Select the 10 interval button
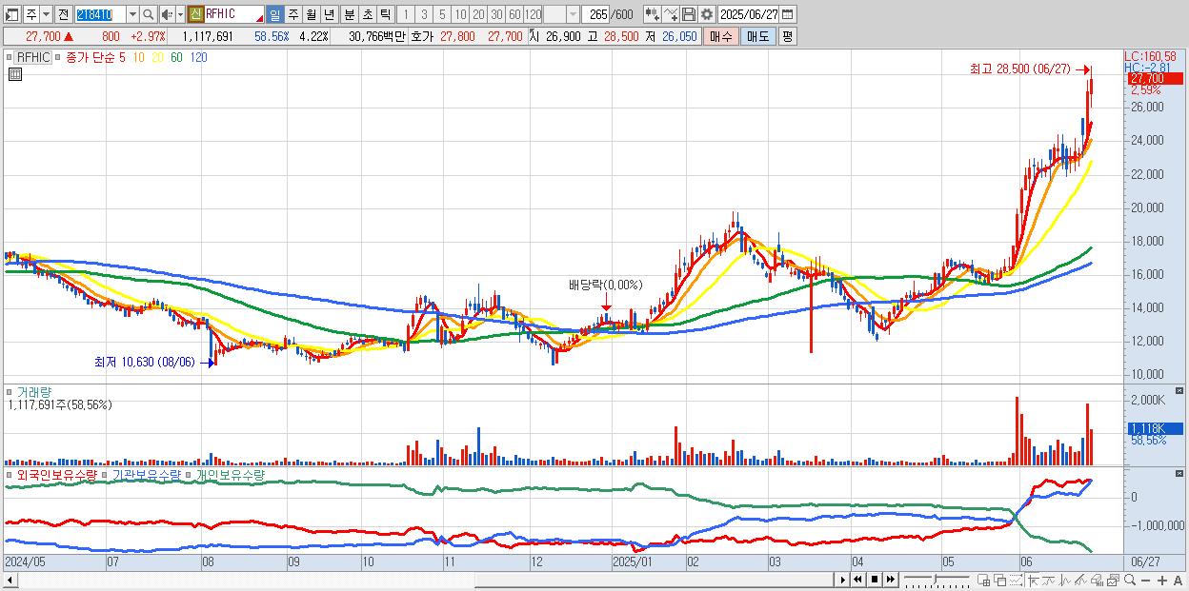The height and width of the screenshot is (591, 1189). coord(460,14)
